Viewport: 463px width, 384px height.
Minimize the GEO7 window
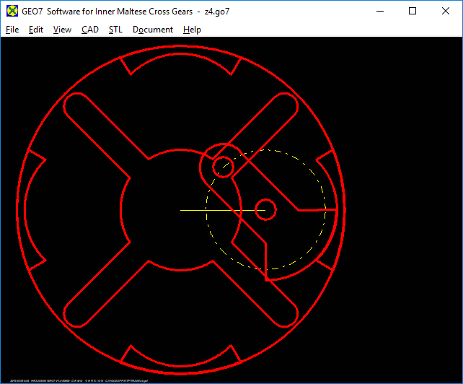[x=379, y=11]
